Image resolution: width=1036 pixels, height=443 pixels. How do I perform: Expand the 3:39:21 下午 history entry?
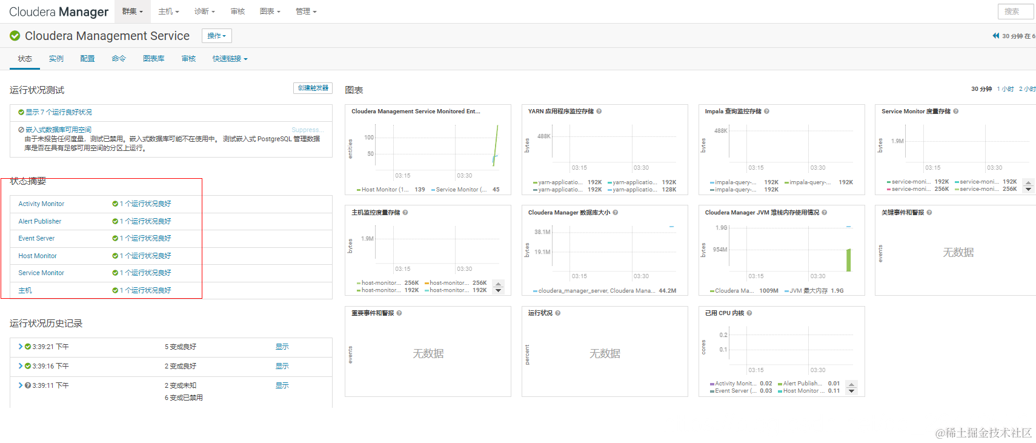[20, 347]
